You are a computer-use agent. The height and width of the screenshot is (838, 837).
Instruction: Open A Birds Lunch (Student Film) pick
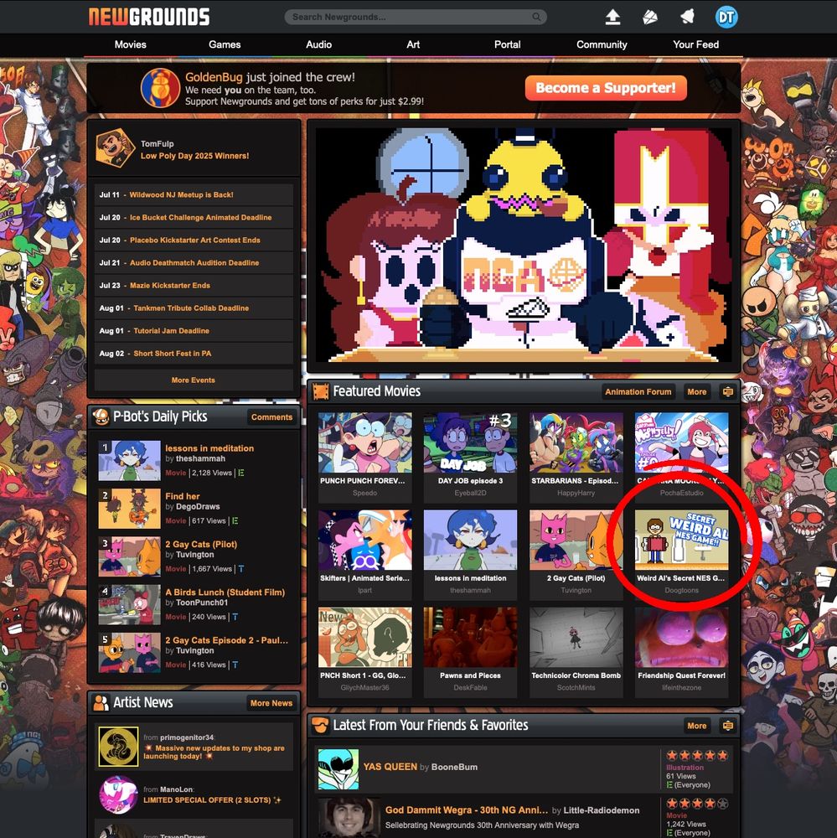tap(225, 592)
